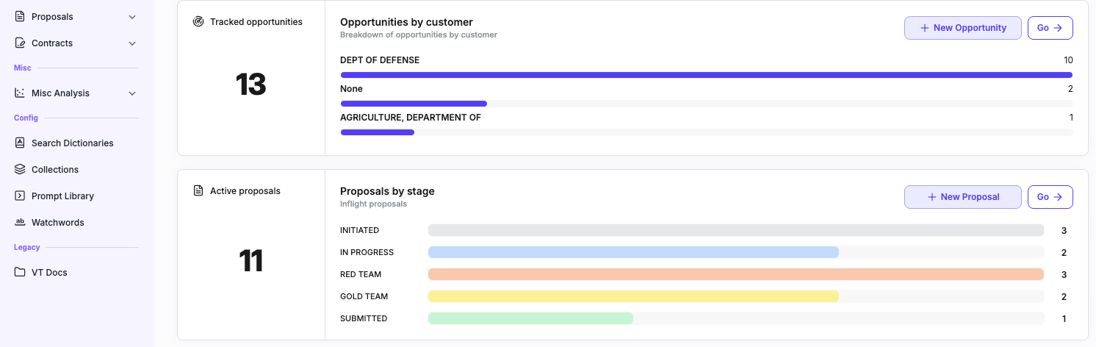Click the 'Tracked opportunities' label
This screenshot has width=1096, height=347.
click(x=256, y=22)
